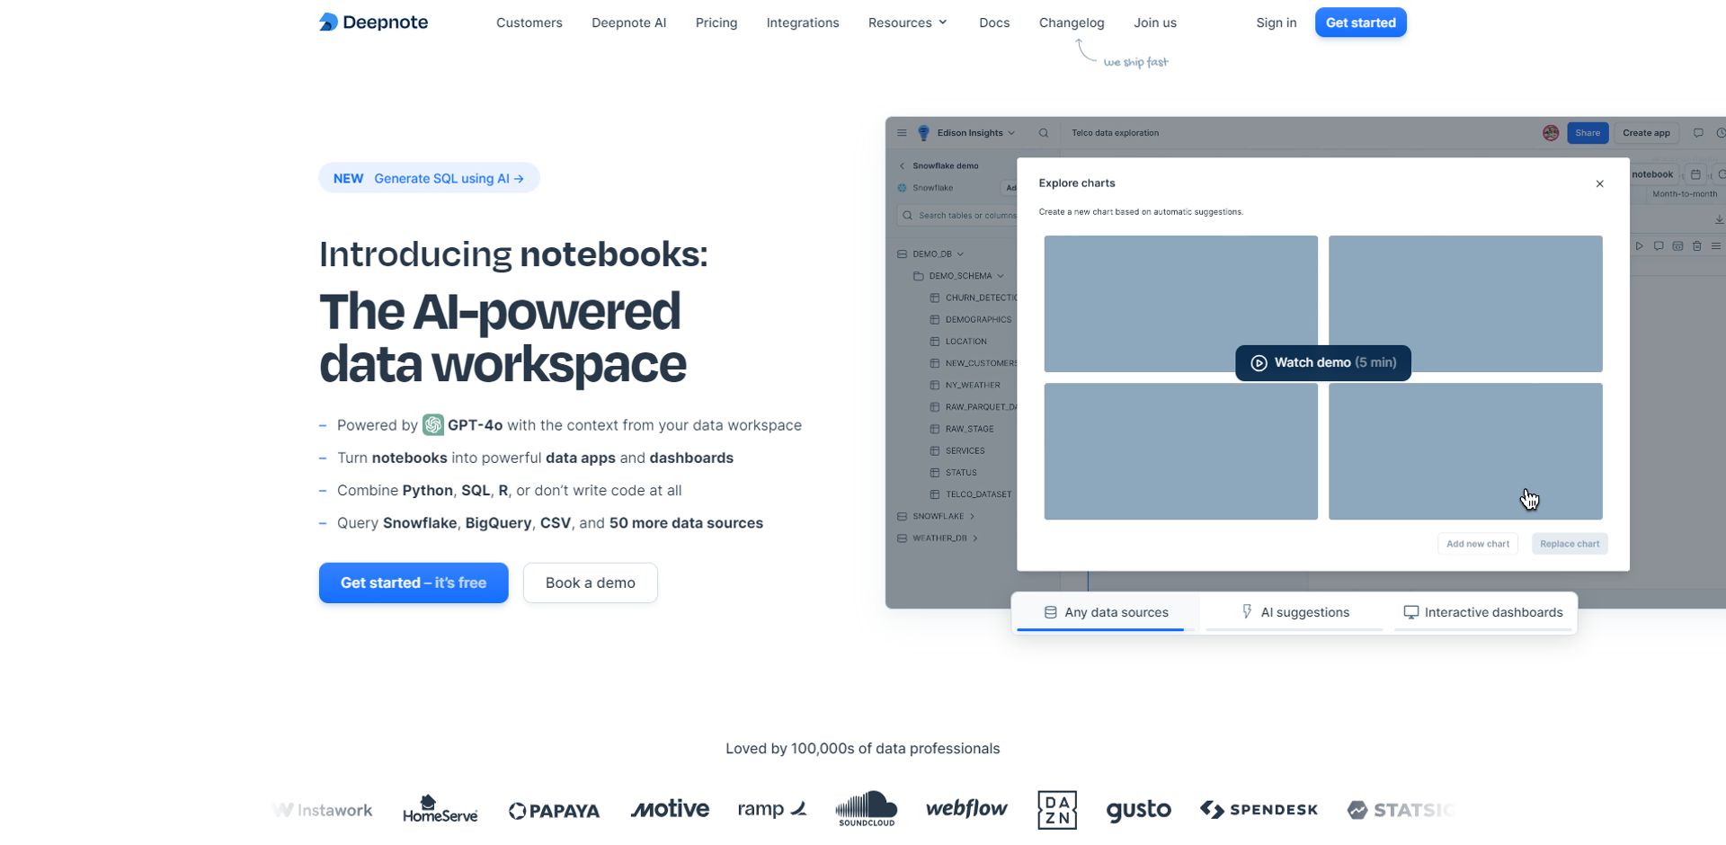Click the Add new chart button
The height and width of the screenshot is (845, 1726).
coord(1478,544)
